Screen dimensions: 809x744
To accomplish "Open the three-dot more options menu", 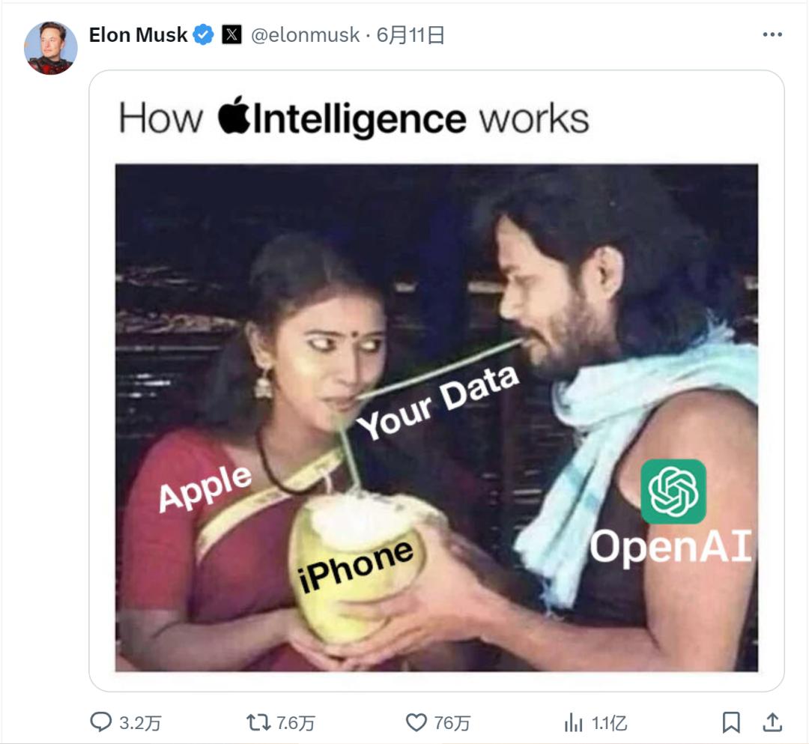I will click(772, 34).
